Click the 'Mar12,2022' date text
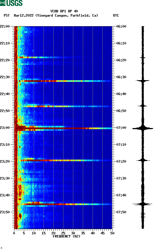Viewport: 155px width, 251px height. [24, 15]
